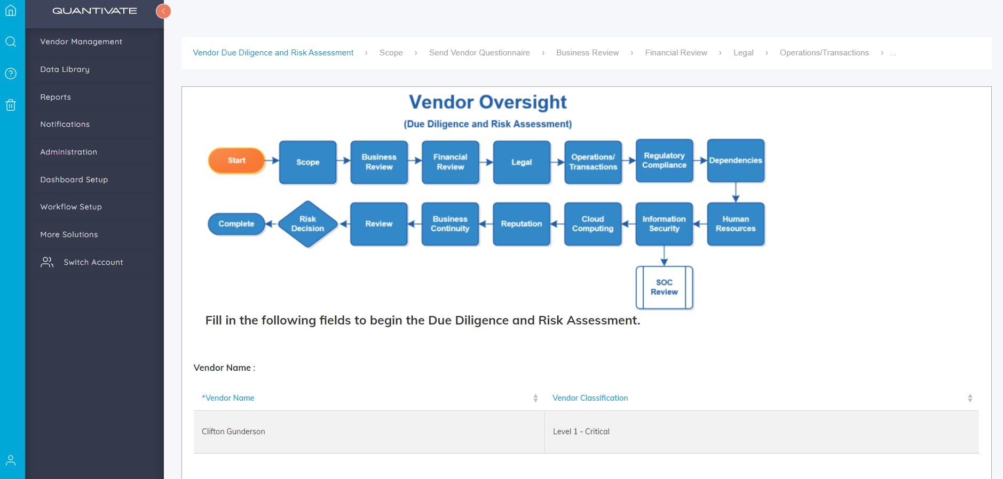Click the Review box in the flowchart
Image resolution: width=1003 pixels, height=479 pixels.
click(x=379, y=224)
